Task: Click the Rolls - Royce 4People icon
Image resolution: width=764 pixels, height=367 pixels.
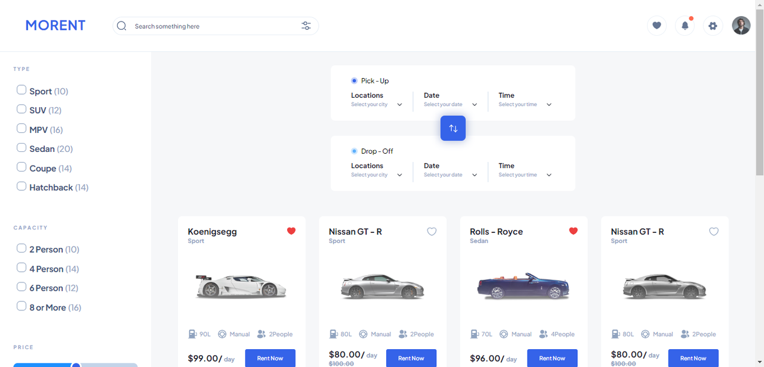Action: coord(543,334)
